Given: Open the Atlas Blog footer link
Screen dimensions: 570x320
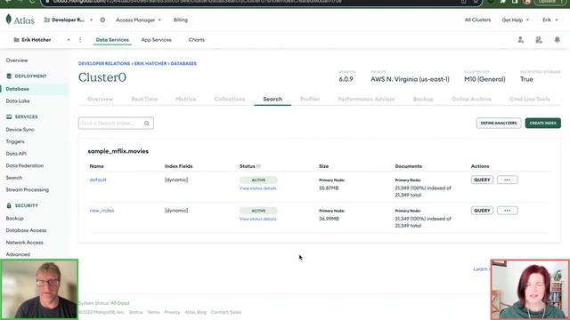Looking at the screenshot, I should click(x=196, y=312).
